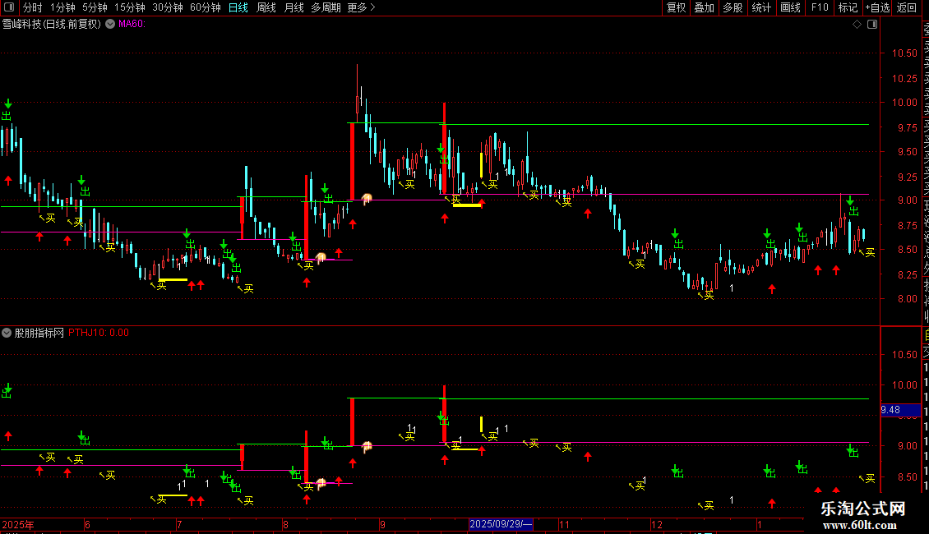Viewport: 929px width, 534px height.
Task: Click month 9 label on time axis
Action: (383, 524)
